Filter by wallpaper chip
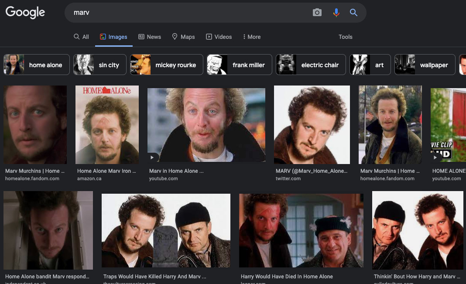 (425, 65)
